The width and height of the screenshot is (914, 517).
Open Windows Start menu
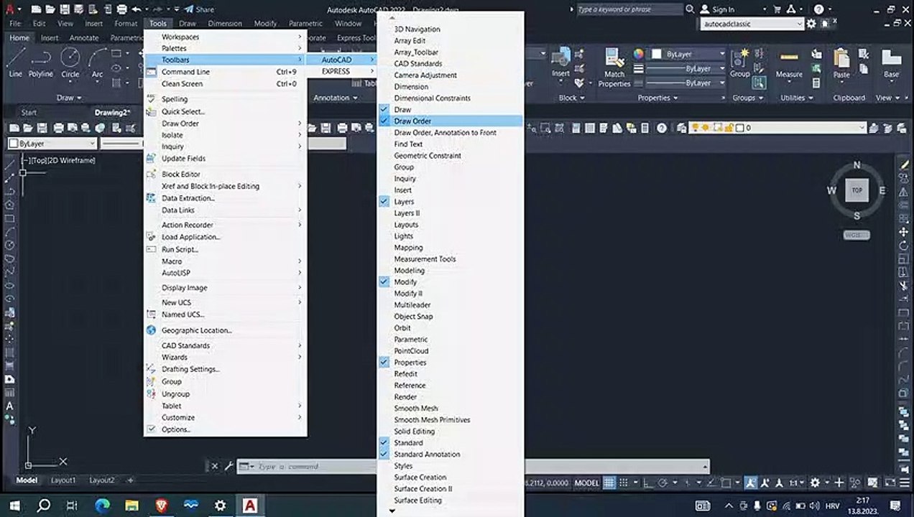(14, 506)
